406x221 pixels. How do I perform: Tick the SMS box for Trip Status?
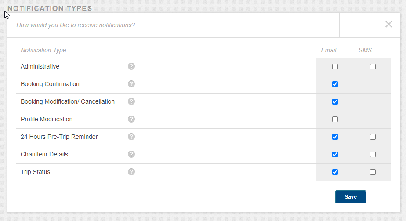(373, 172)
